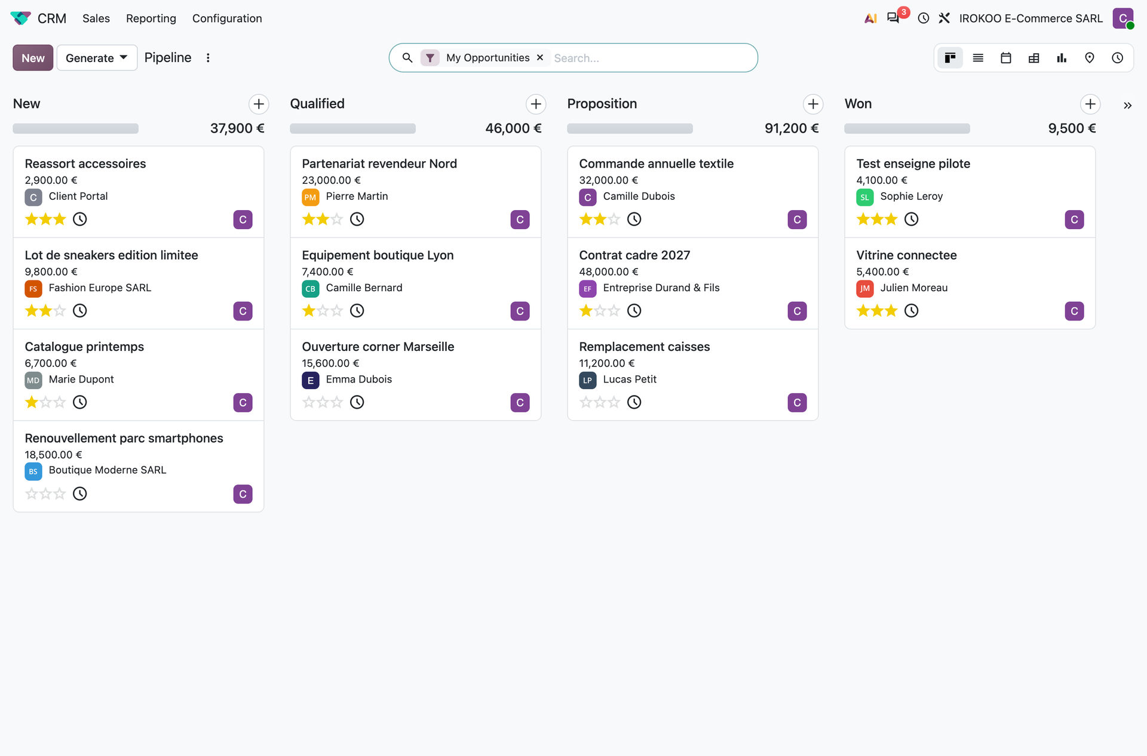The height and width of the screenshot is (756, 1147).
Task: Open the messages conversation icon
Action: tap(893, 18)
